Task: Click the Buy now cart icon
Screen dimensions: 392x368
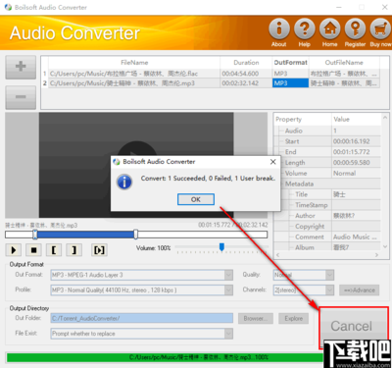Action: click(x=380, y=29)
